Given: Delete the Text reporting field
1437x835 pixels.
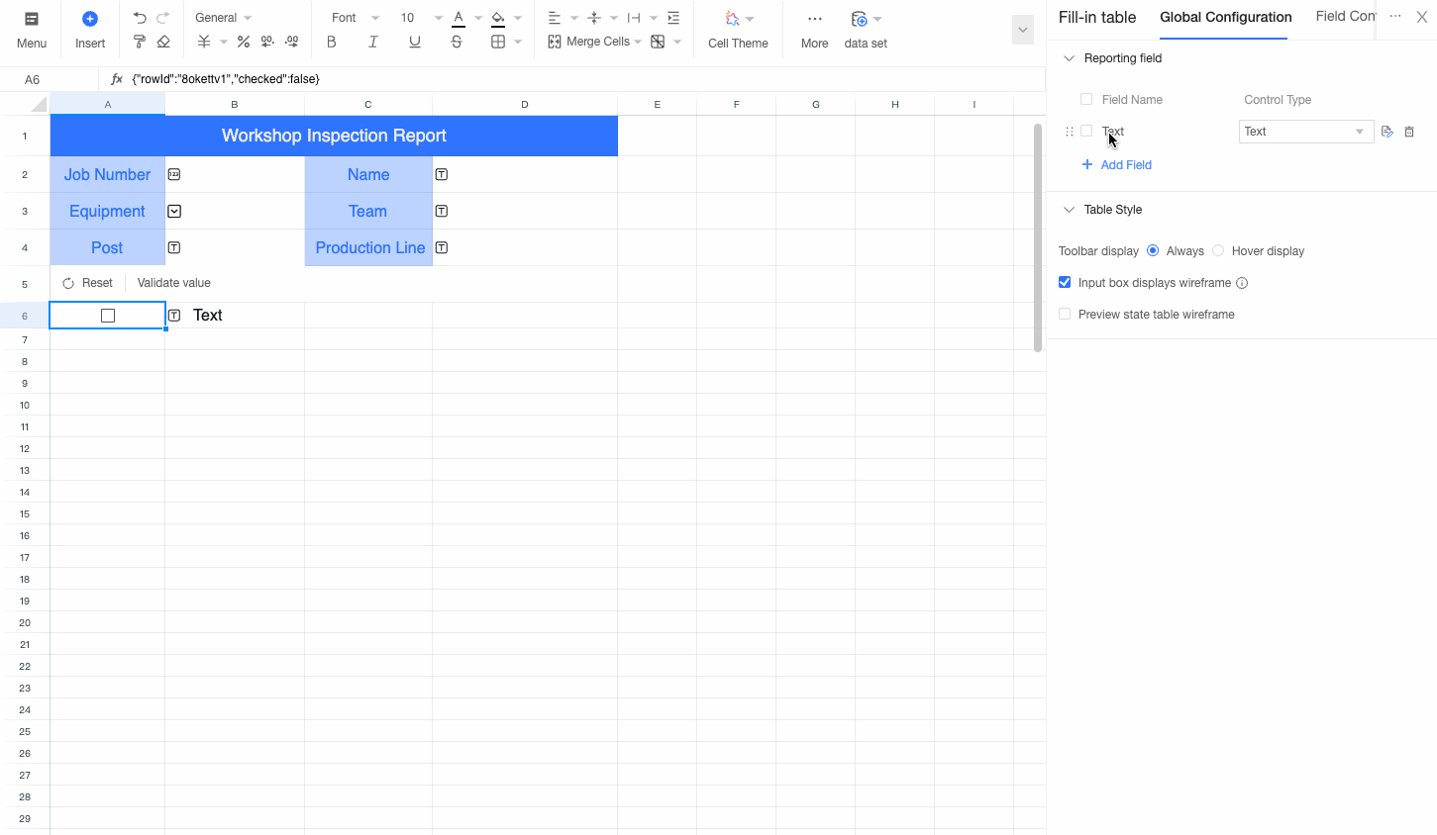Looking at the screenshot, I should (1409, 132).
